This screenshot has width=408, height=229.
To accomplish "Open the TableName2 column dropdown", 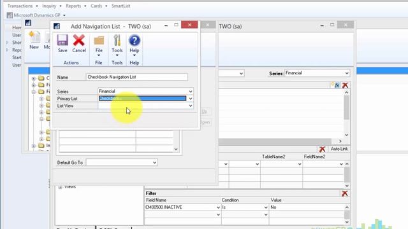I will pyautogui.click(x=300, y=164).
